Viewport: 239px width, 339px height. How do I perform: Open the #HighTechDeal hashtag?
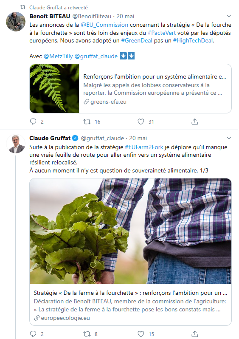pos(193,41)
